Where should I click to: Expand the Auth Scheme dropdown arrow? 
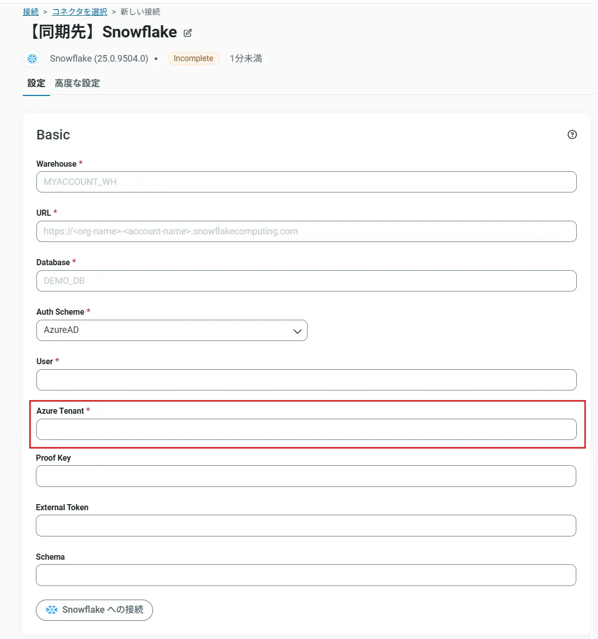(297, 331)
